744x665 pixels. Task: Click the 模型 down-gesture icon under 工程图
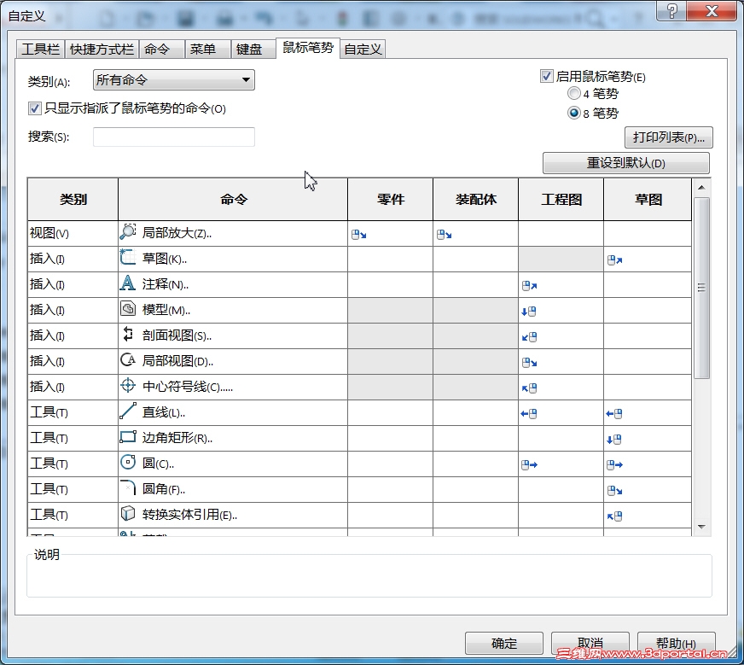[x=529, y=312]
